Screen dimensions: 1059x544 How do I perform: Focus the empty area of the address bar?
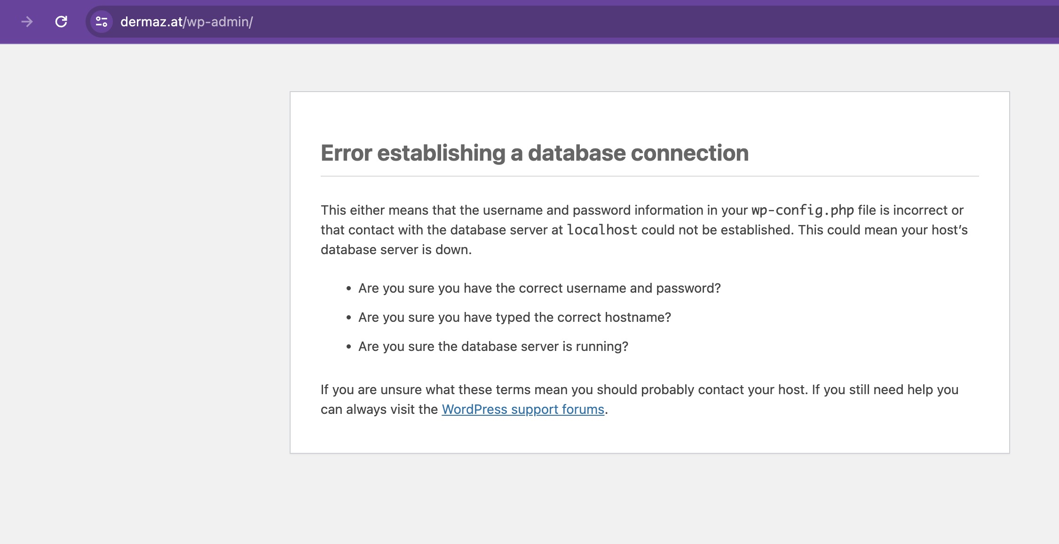point(658,22)
